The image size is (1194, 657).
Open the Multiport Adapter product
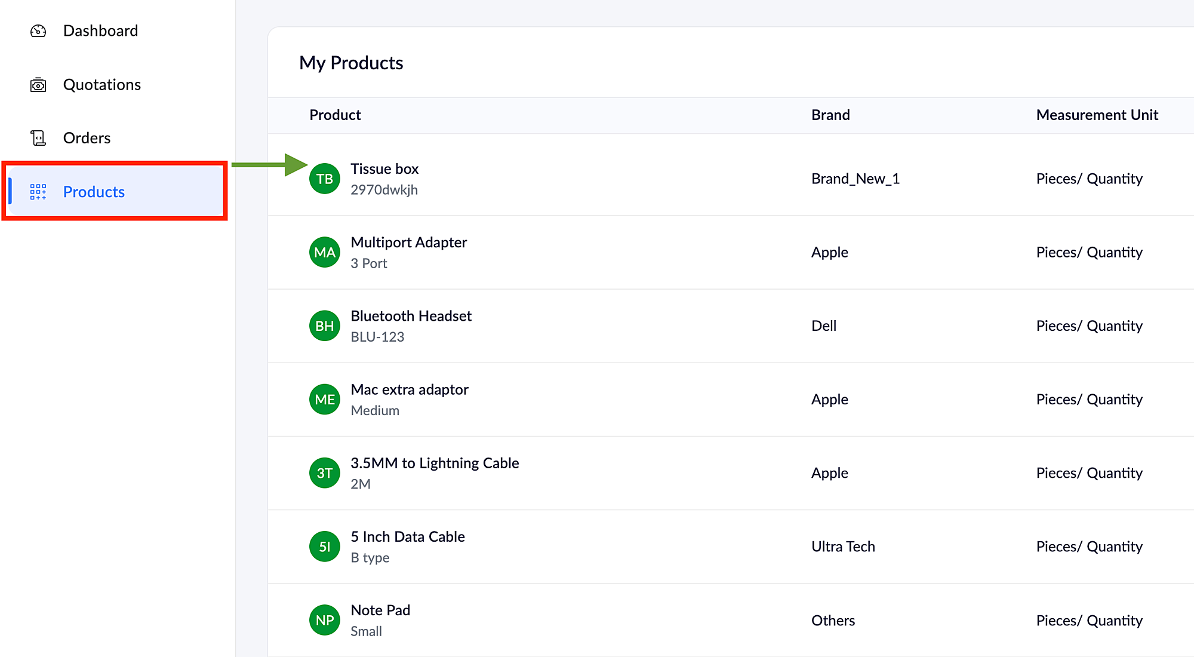coord(408,242)
